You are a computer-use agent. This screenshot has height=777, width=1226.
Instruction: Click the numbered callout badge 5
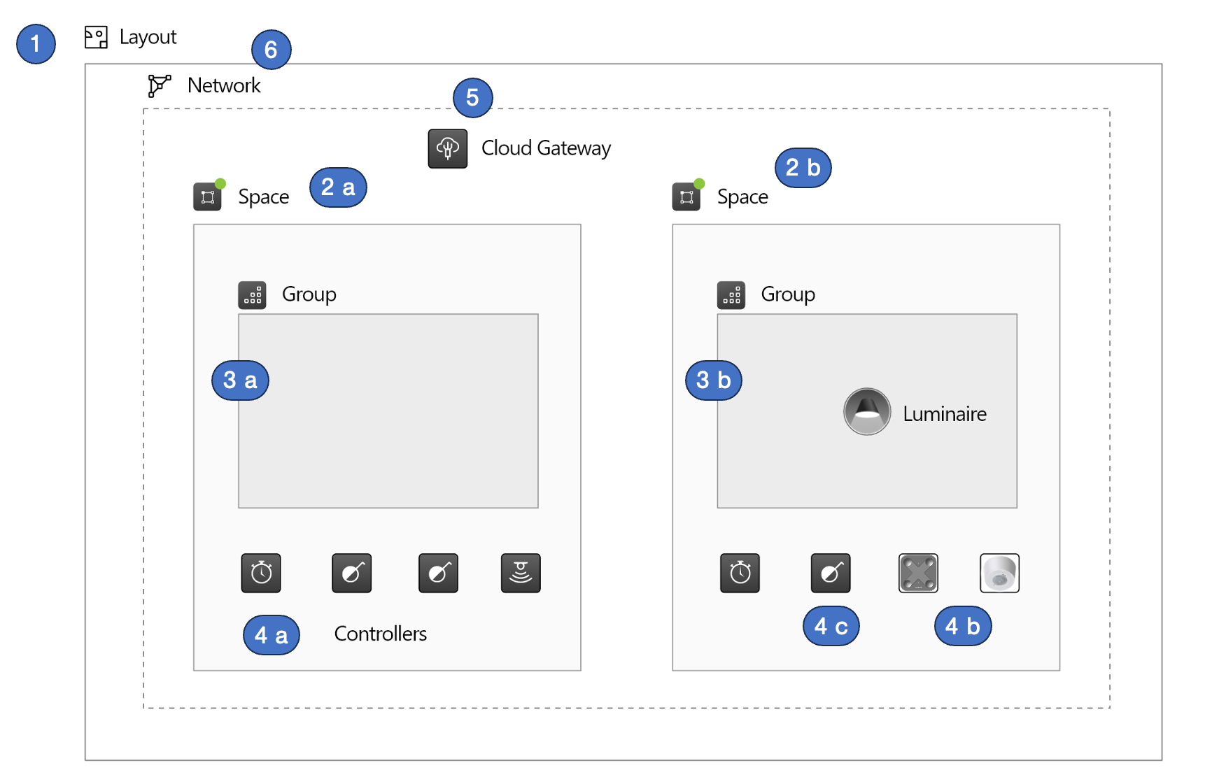473,98
